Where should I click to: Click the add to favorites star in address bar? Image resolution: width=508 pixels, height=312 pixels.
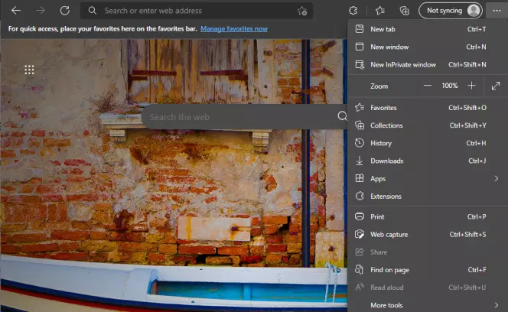[302, 11]
